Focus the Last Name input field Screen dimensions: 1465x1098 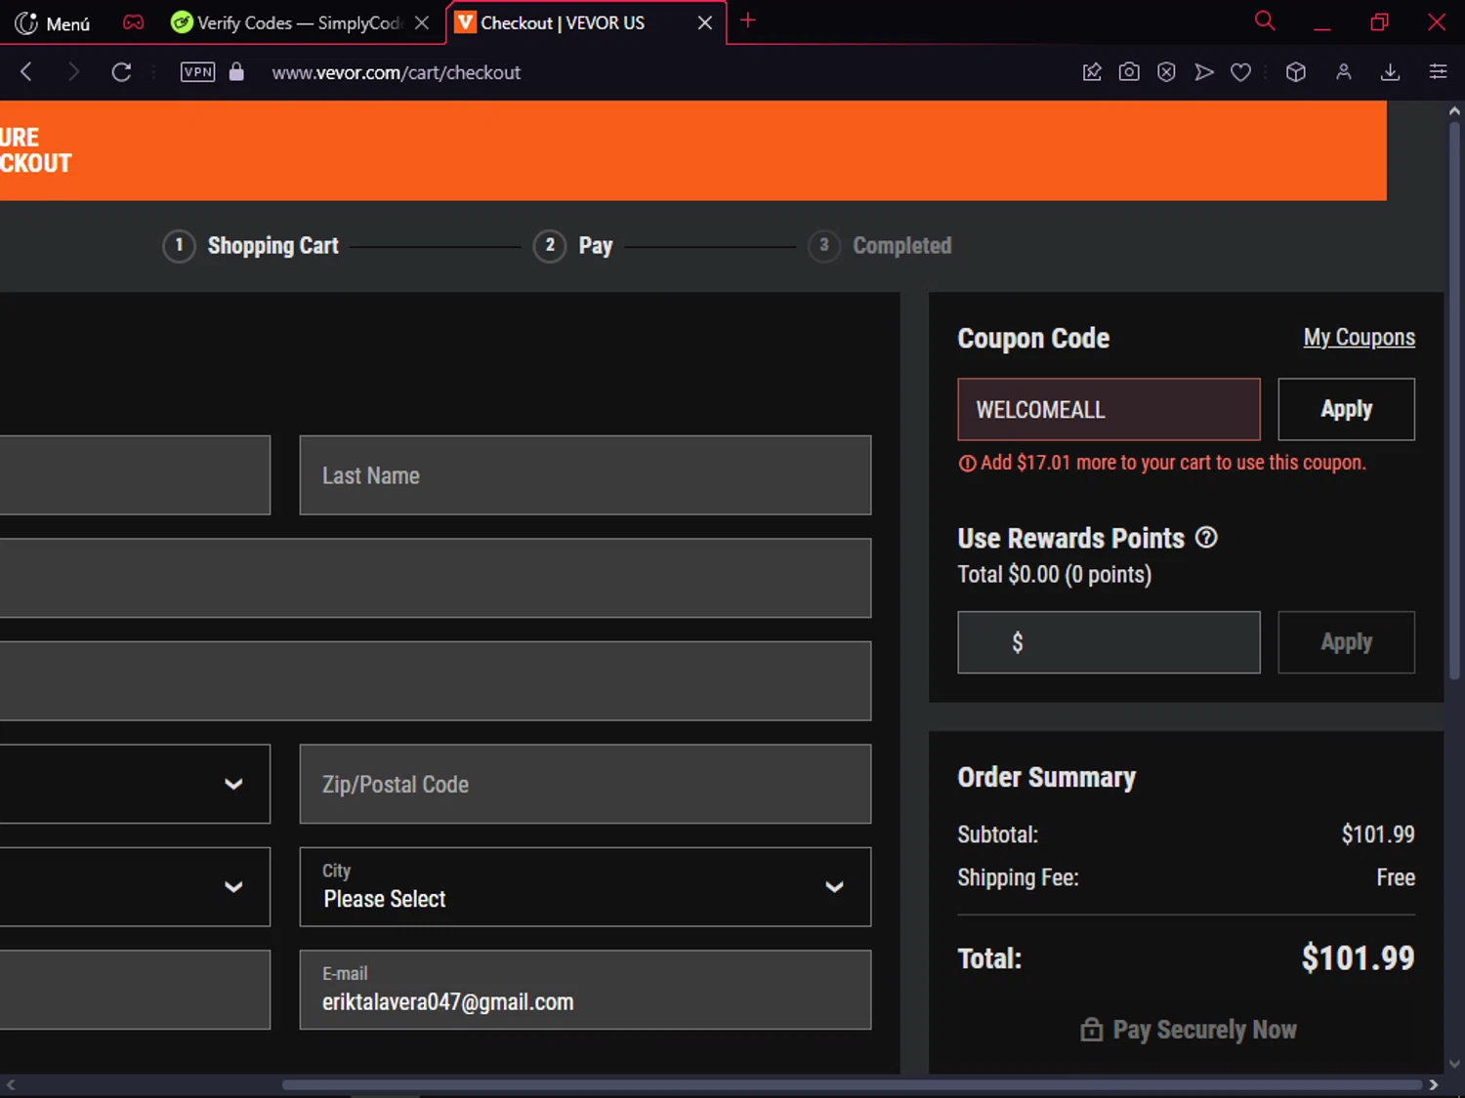[584, 475]
